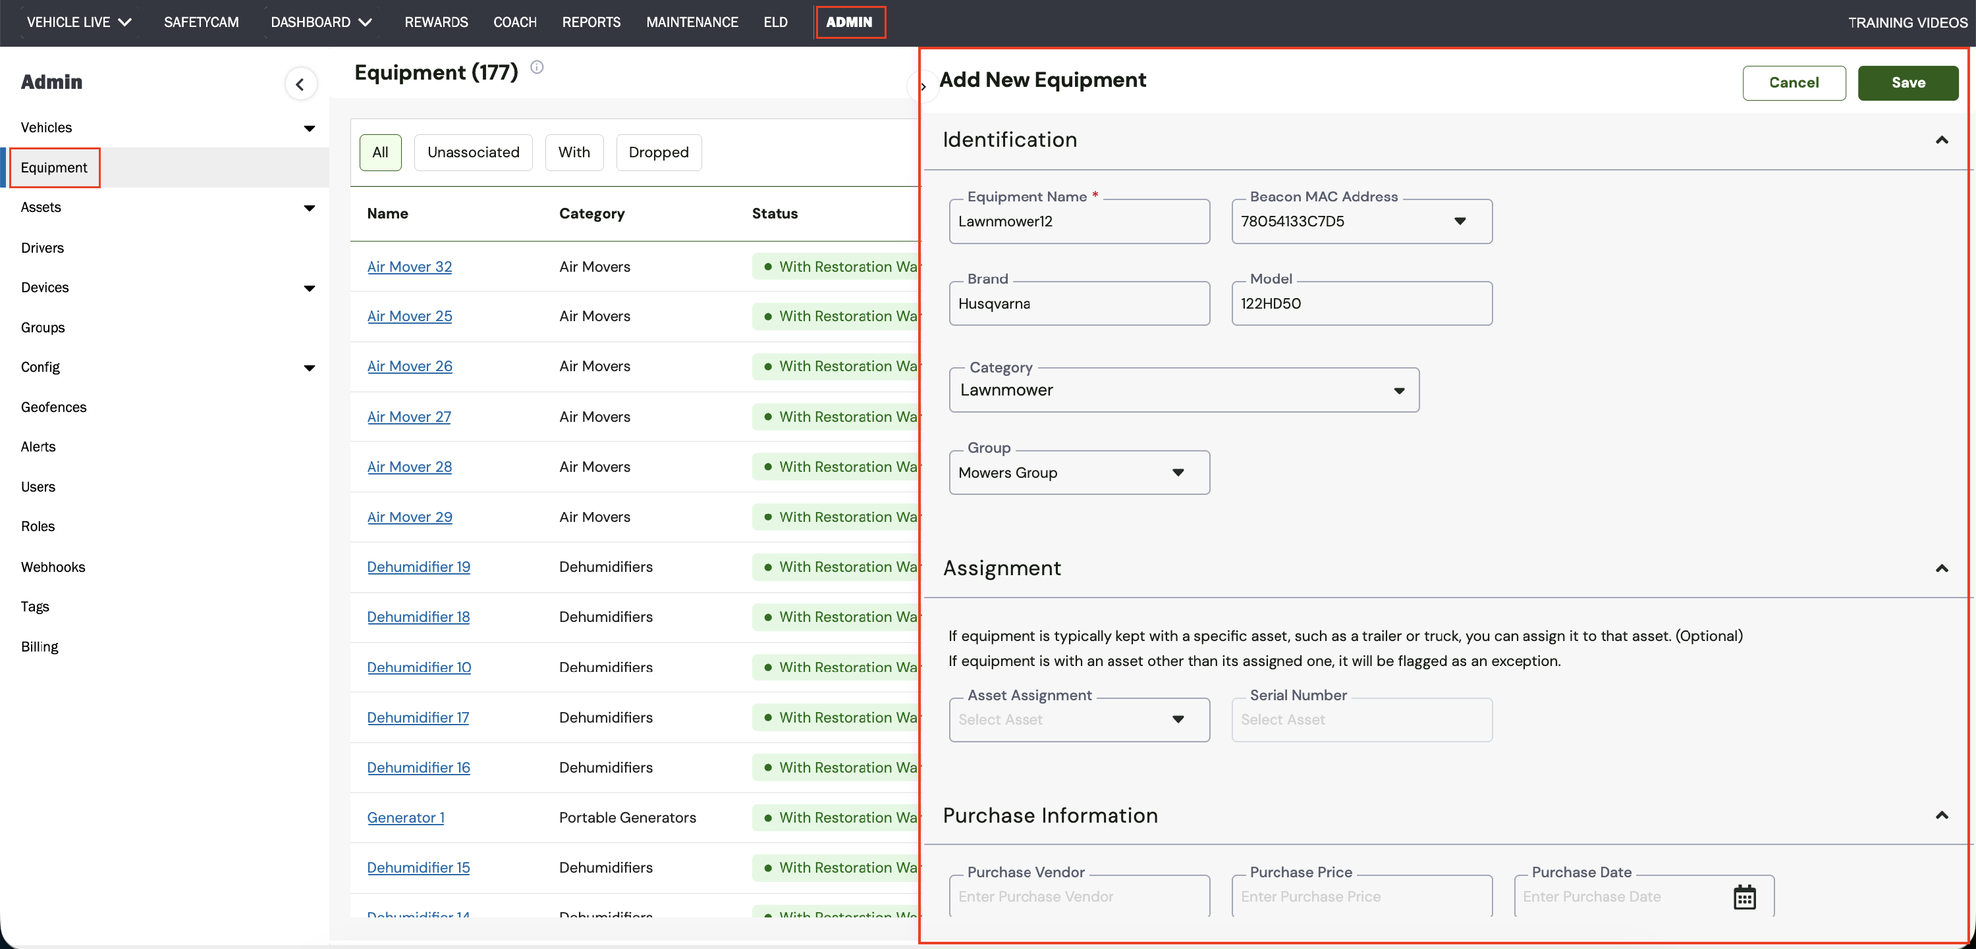Click the info icon beside Equipment (177)
This screenshot has width=1976, height=949.
coord(537,68)
